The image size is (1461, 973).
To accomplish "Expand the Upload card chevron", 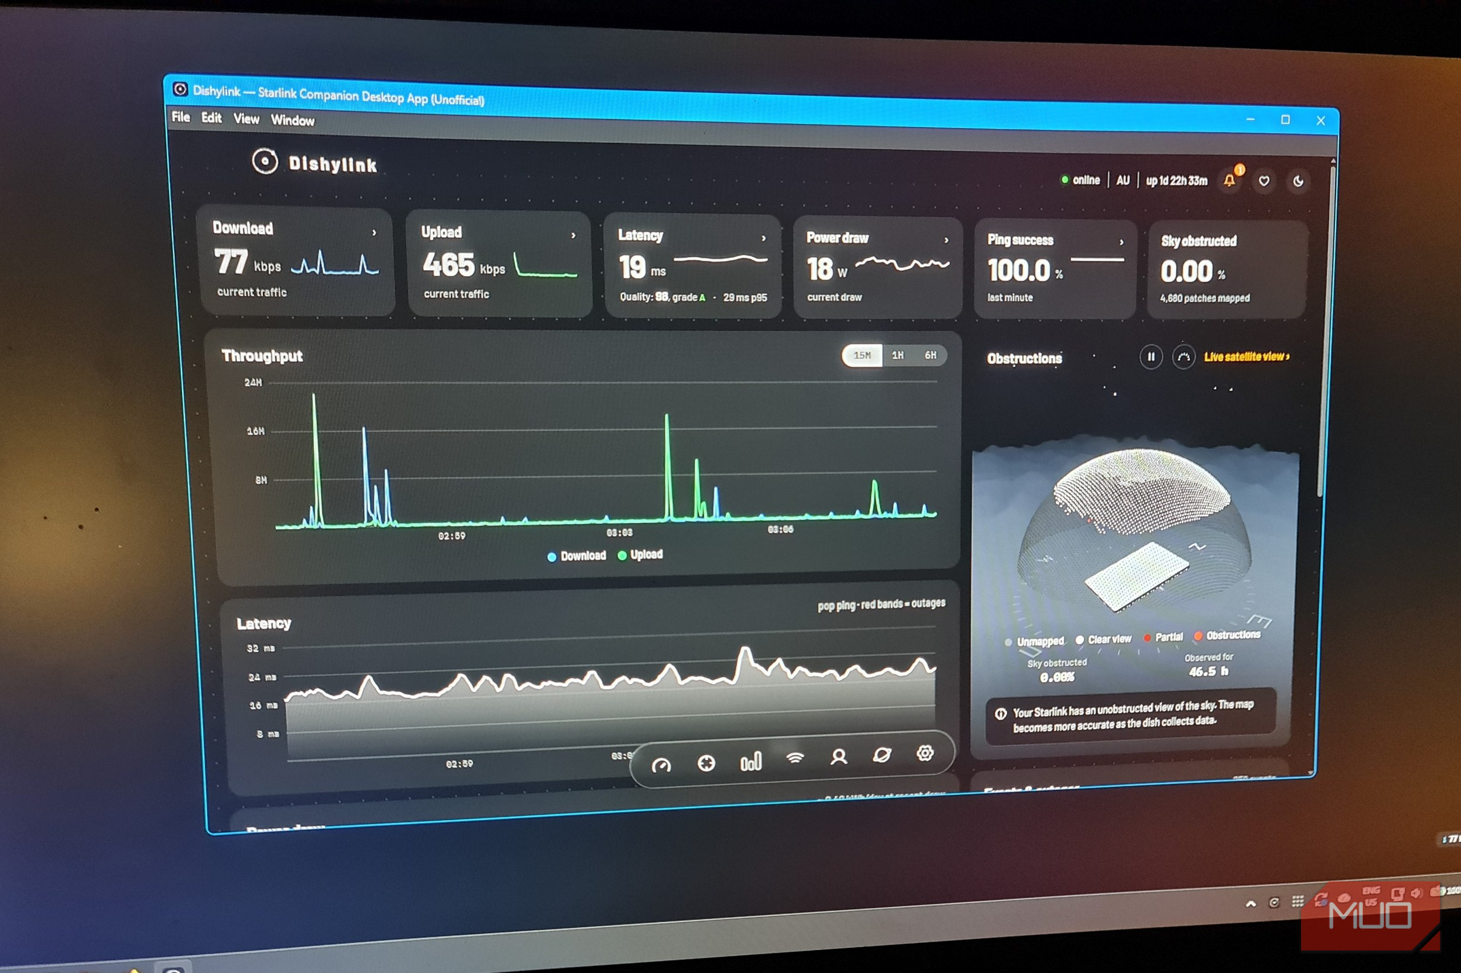I will click(x=573, y=236).
